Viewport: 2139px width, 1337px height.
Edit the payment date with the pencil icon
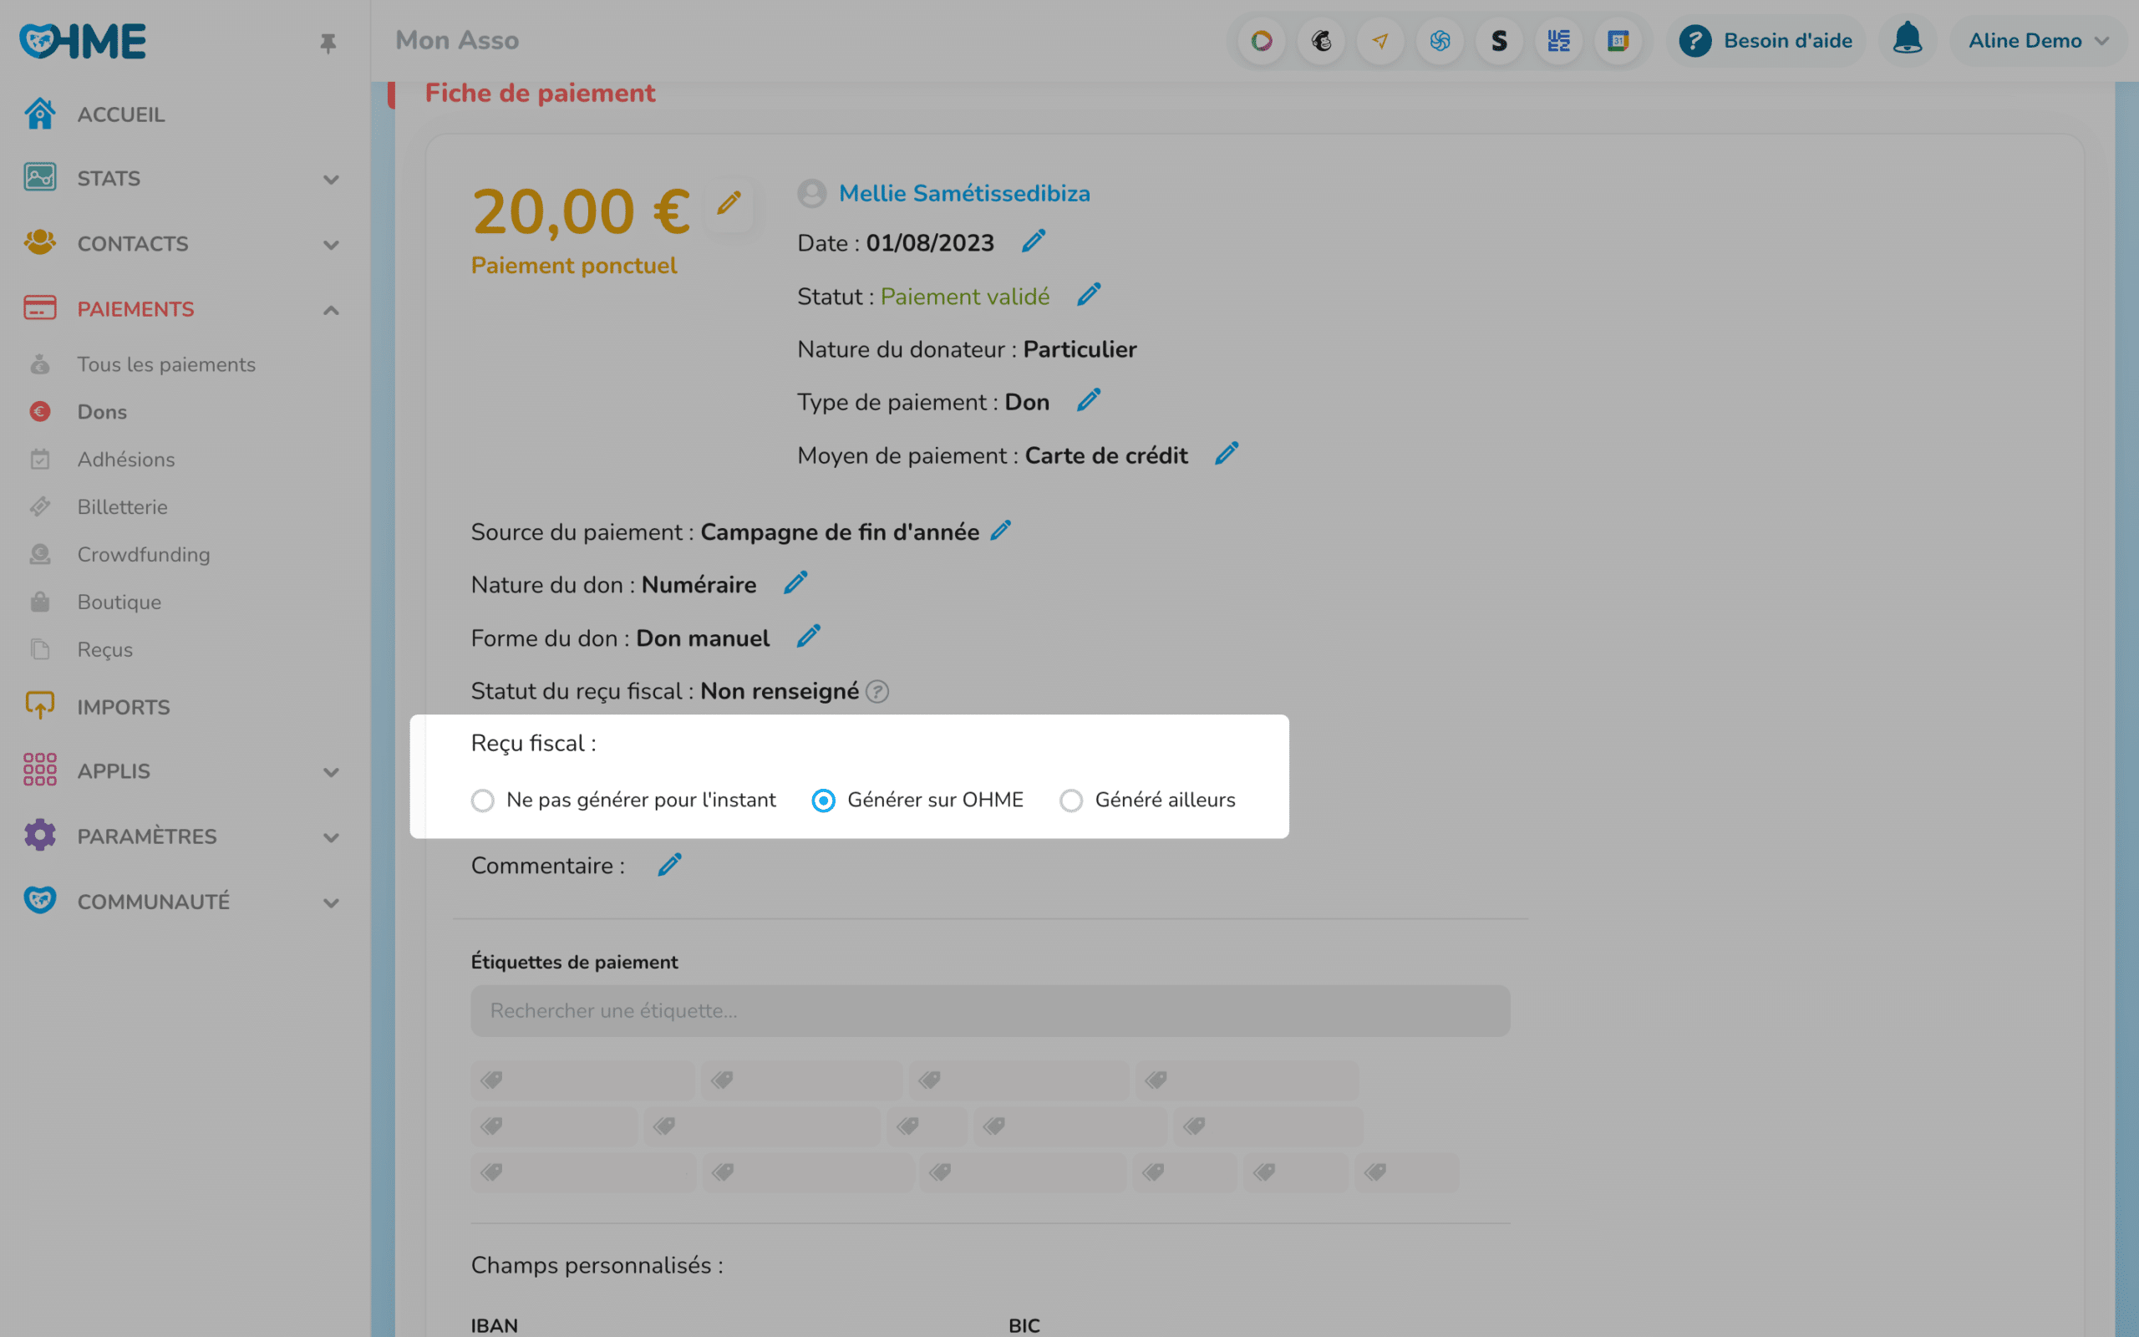click(1033, 241)
